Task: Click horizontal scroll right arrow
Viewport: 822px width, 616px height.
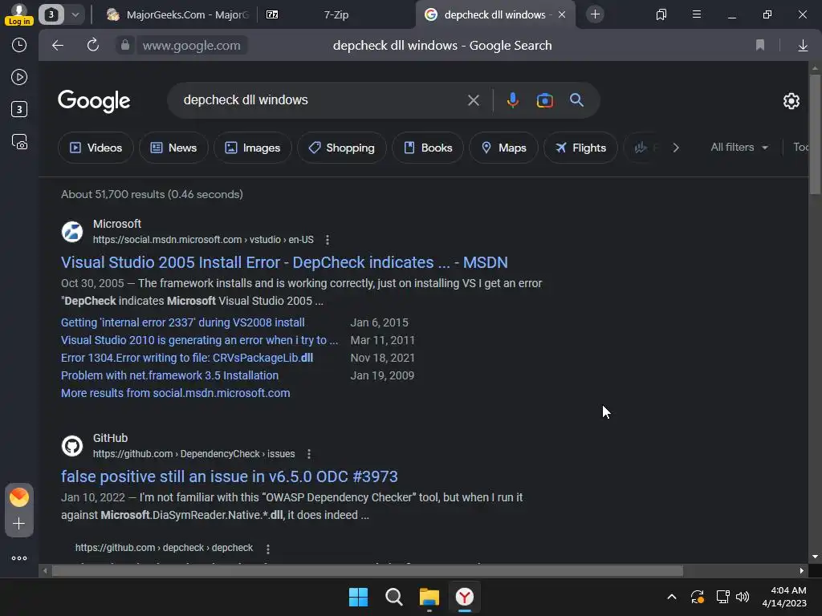Action: click(802, 571)
